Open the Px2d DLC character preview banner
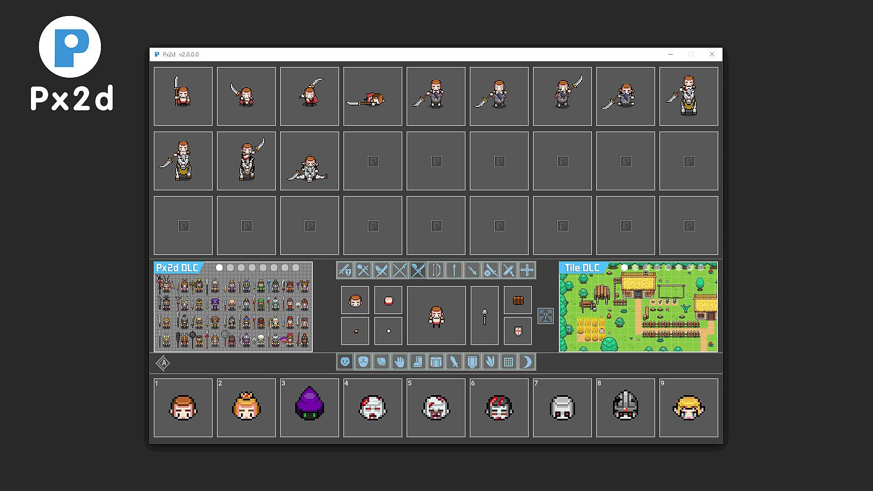Image resolution: width=873 pixels, height=491 pixels. pyautogui.click(x=233, y=314)
